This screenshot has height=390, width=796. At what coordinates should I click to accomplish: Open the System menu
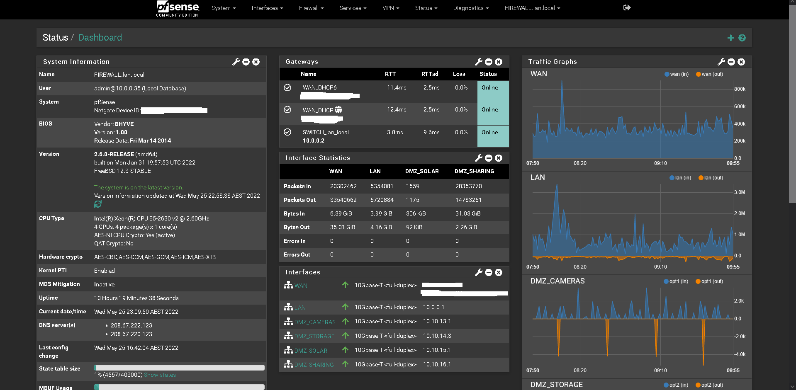pos(224,8)
